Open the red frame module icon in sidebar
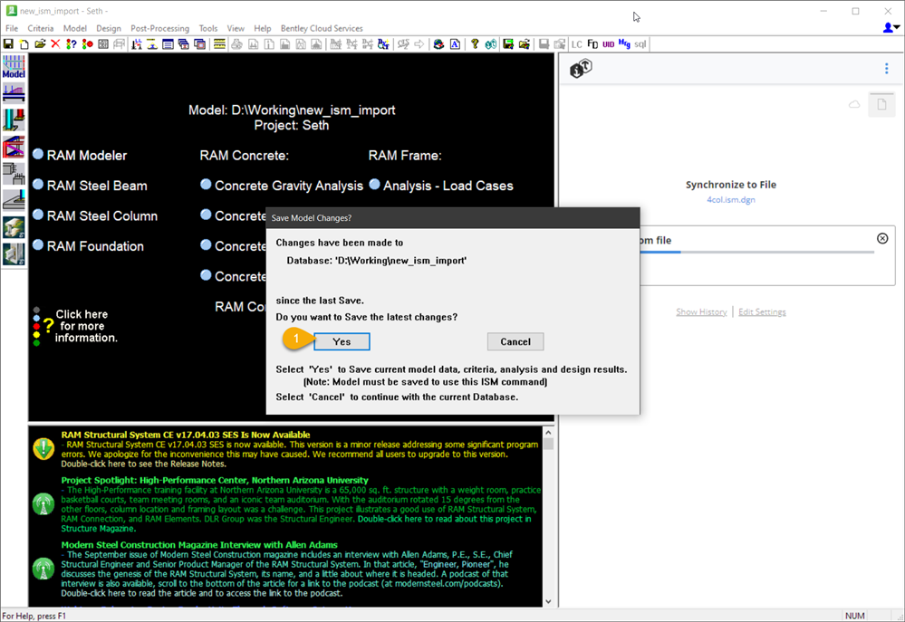Viewport: 905px width, 622px height. coord(14,147)
